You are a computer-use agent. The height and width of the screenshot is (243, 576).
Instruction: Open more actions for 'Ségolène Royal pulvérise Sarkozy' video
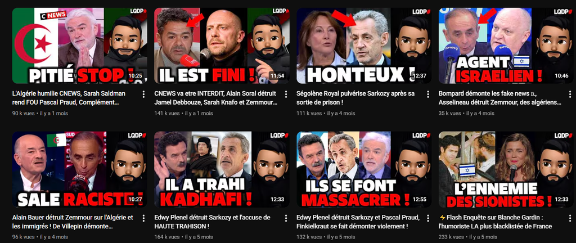click(428, 94)
